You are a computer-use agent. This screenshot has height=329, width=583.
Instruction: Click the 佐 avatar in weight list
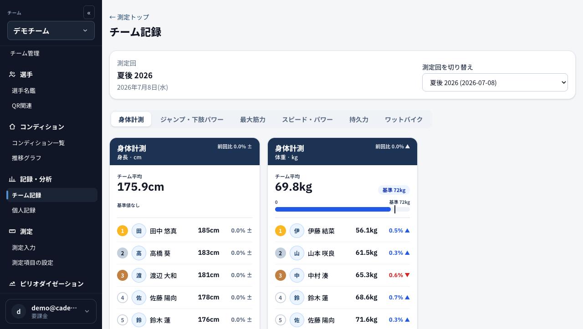coord(297,320)
